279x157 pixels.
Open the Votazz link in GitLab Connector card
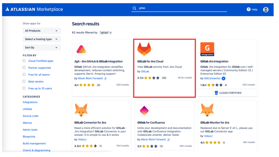(x=82, y=140)
